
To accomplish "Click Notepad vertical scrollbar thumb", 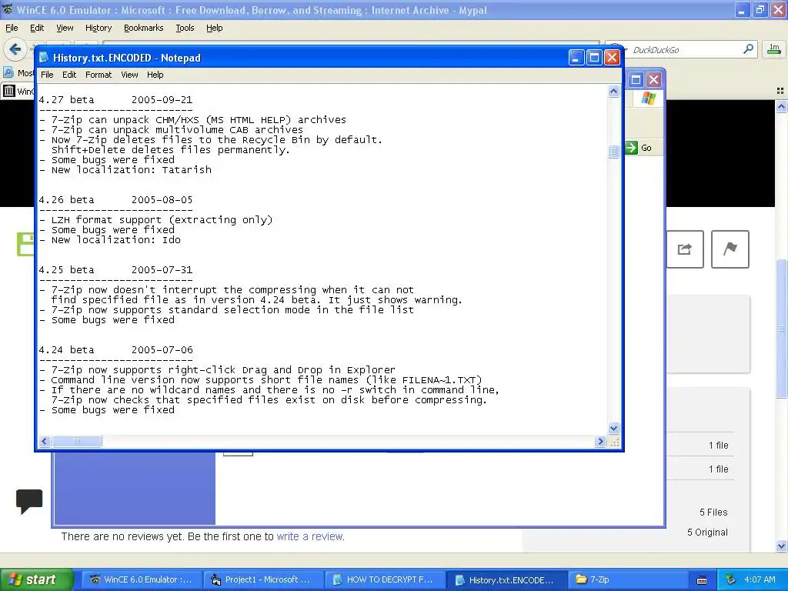I will click(x=613, y=152).
